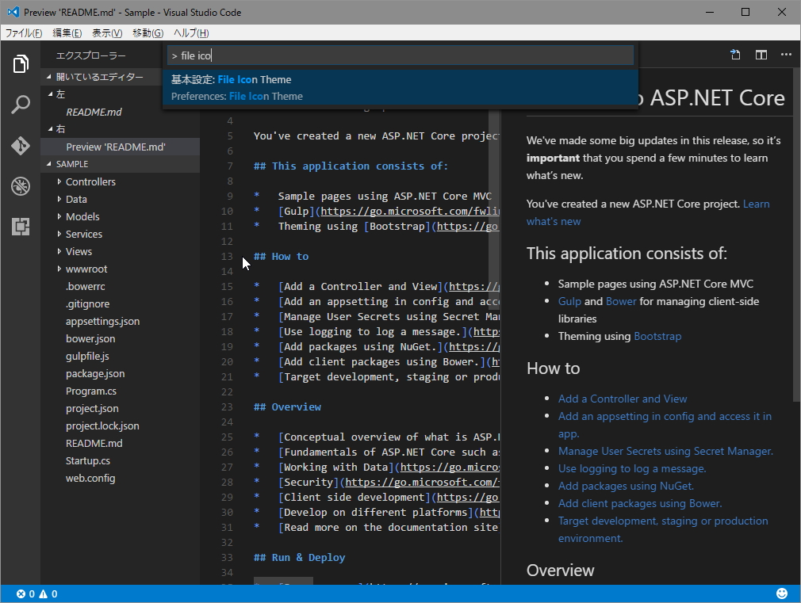
Task: Collapse the SAMPLE project section
Action: coord(72,164)
